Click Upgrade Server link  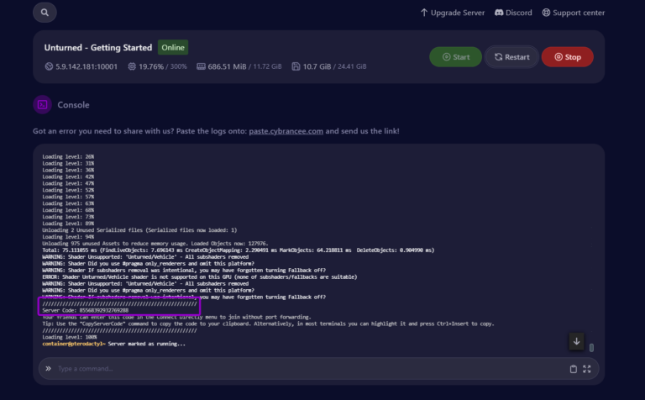pyautogui.click(x=452, y=13)
